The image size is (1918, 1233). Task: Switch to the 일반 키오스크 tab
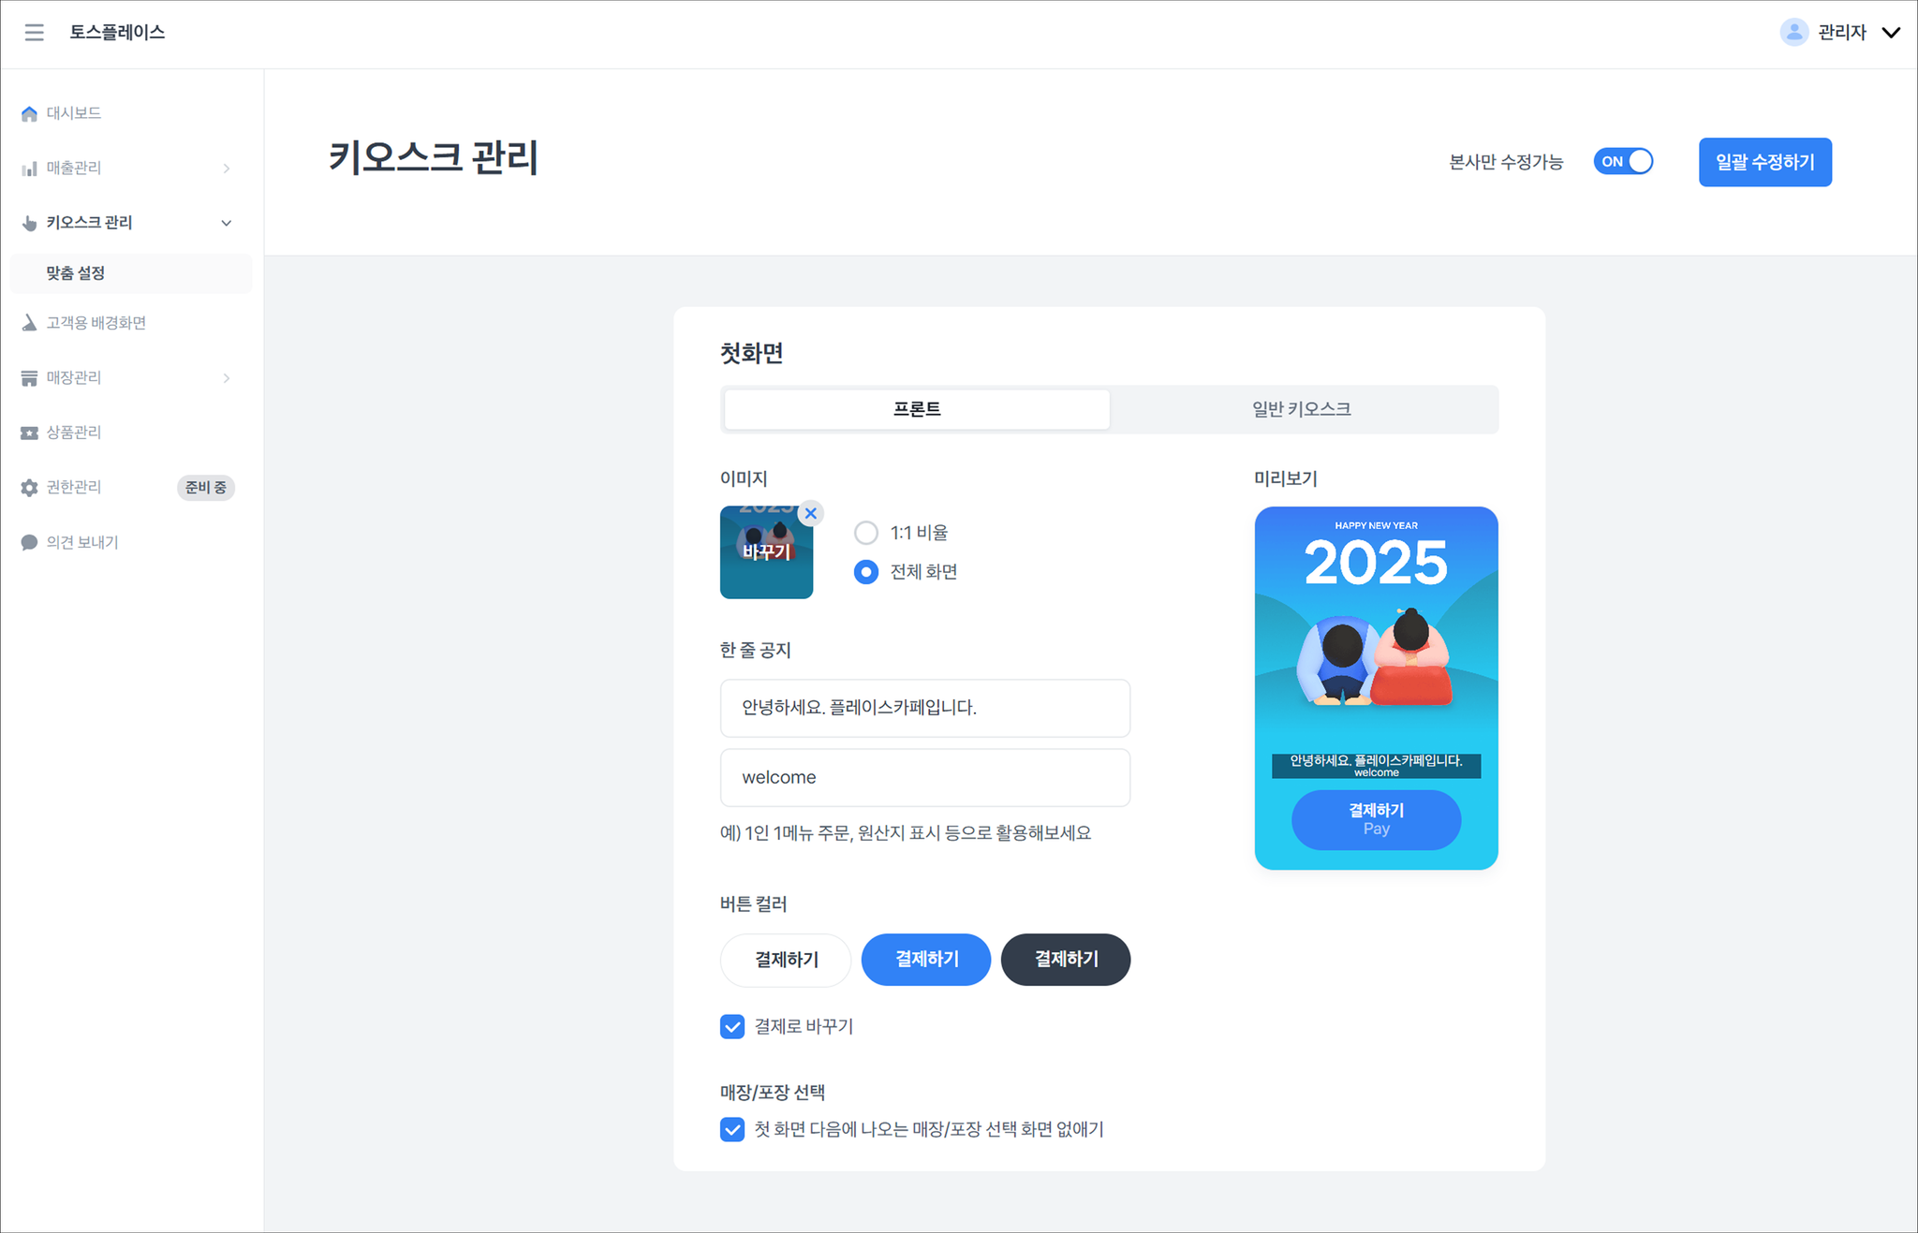[x=1302, y=409]
